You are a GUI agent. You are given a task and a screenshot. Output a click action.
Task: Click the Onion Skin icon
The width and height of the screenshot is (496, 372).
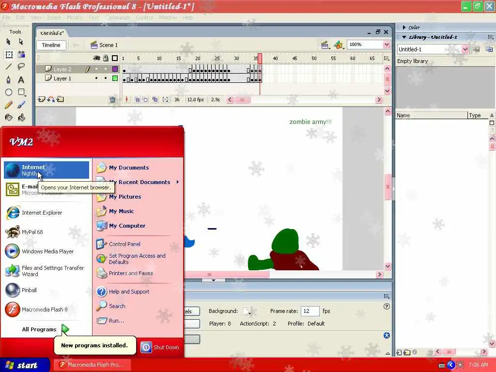pyautogui.click(x=137, y=100)
